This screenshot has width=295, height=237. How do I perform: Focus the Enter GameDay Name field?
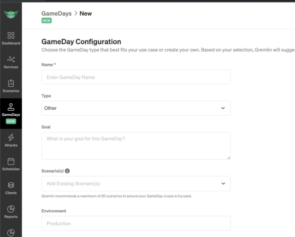(x=136, y=77)
